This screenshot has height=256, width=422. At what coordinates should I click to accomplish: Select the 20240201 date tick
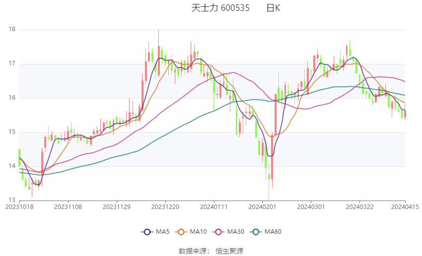click(x=262, y=206)
